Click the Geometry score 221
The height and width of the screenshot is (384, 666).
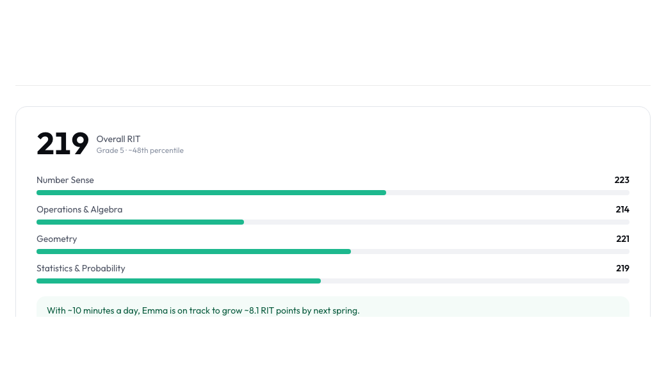pyautogui.click(x=622, y=239)
